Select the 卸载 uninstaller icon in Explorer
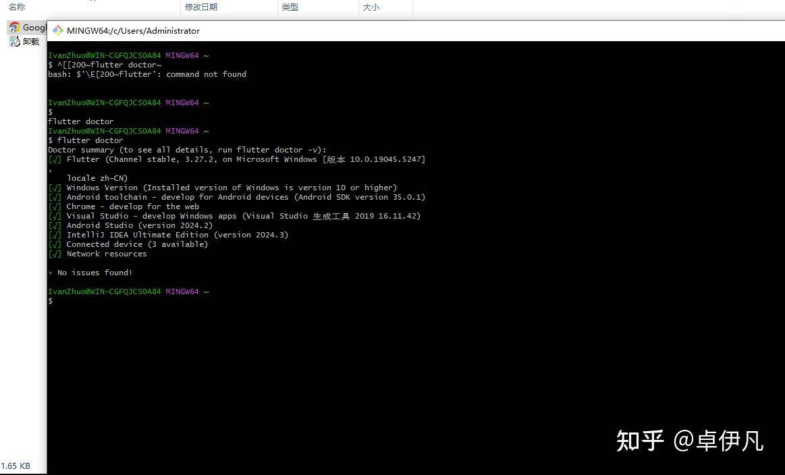 coord(15,41)
